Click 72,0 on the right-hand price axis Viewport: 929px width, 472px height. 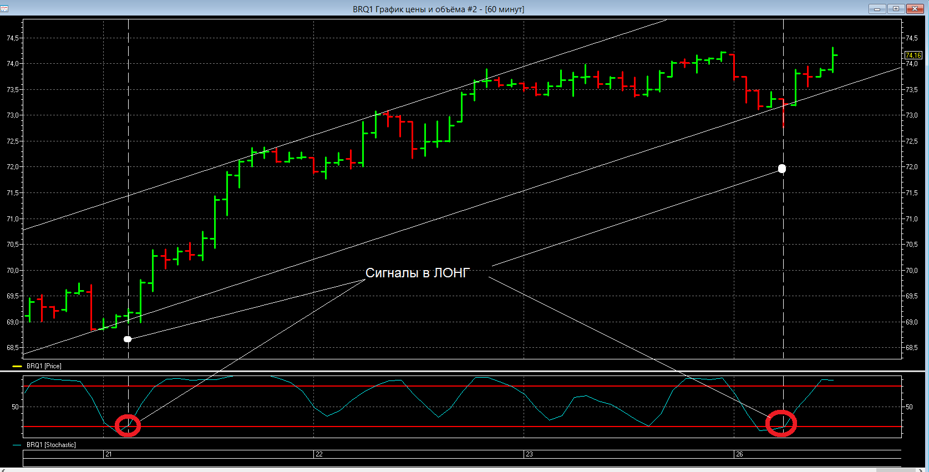pyautogui.click(x=911, y=167)
